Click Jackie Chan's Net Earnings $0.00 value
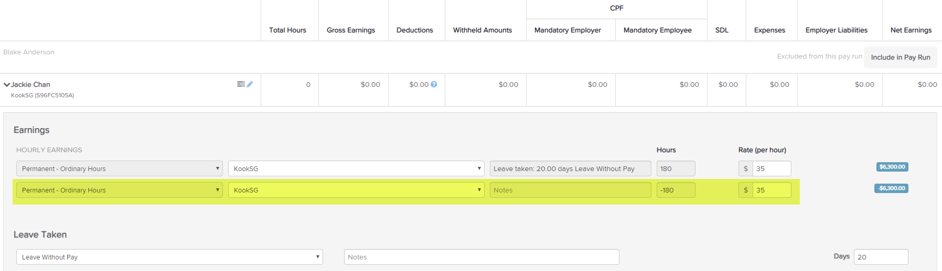Viewport: 942px width, 271px height. [x=927, y=84]
